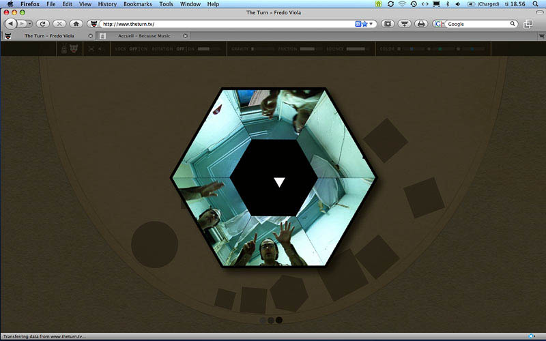Open the Firefox menu
The width and height of the screenshot is (546, 341).
point(30,4)
